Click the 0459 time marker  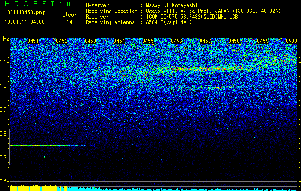pos(263,41)
